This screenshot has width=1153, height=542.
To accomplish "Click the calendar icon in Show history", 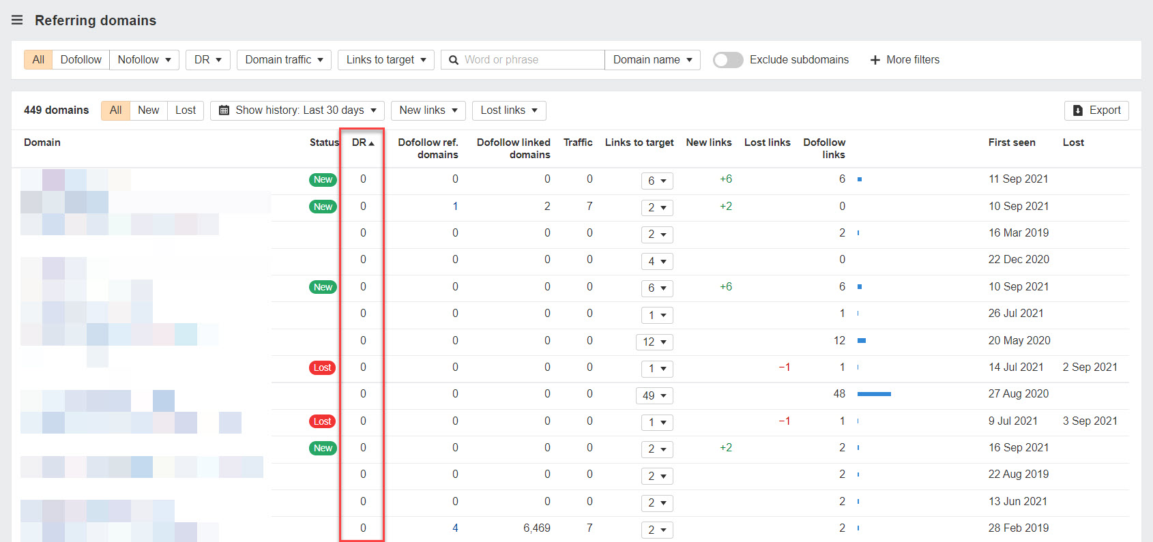I will [x=224, y=110].
